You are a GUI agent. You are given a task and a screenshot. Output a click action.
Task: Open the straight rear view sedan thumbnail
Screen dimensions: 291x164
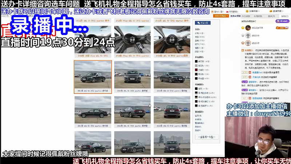(172, 110)
